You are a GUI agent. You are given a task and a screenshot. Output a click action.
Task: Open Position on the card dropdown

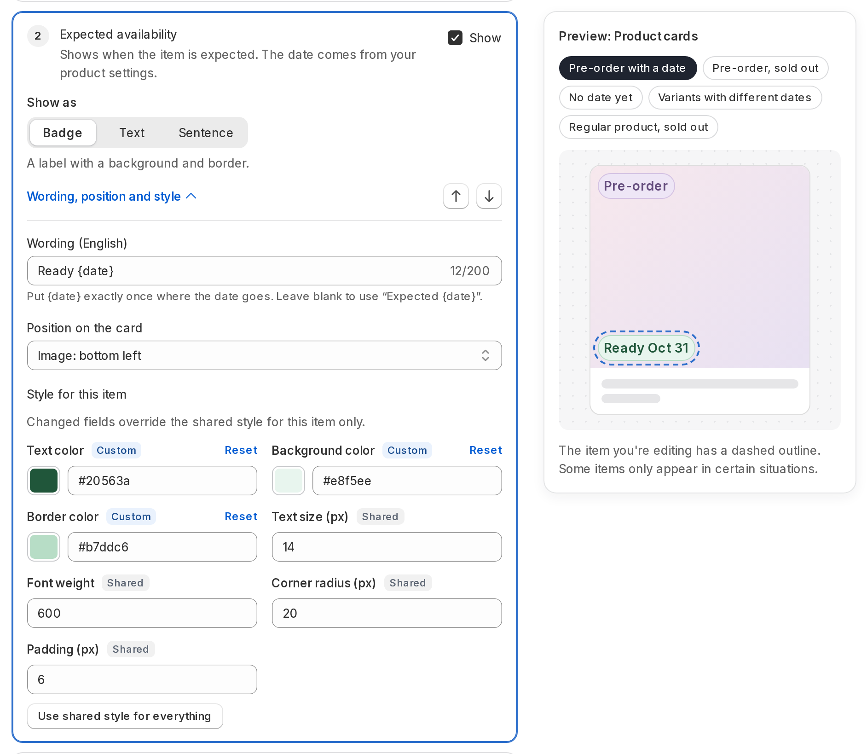(264, 355)
